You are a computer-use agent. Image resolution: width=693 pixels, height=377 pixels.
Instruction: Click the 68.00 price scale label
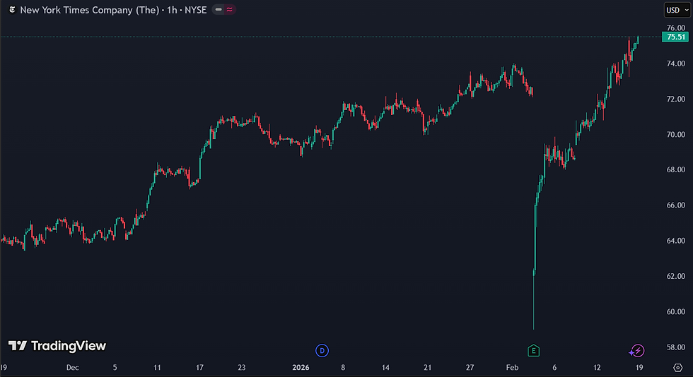(x=676, y=169)
